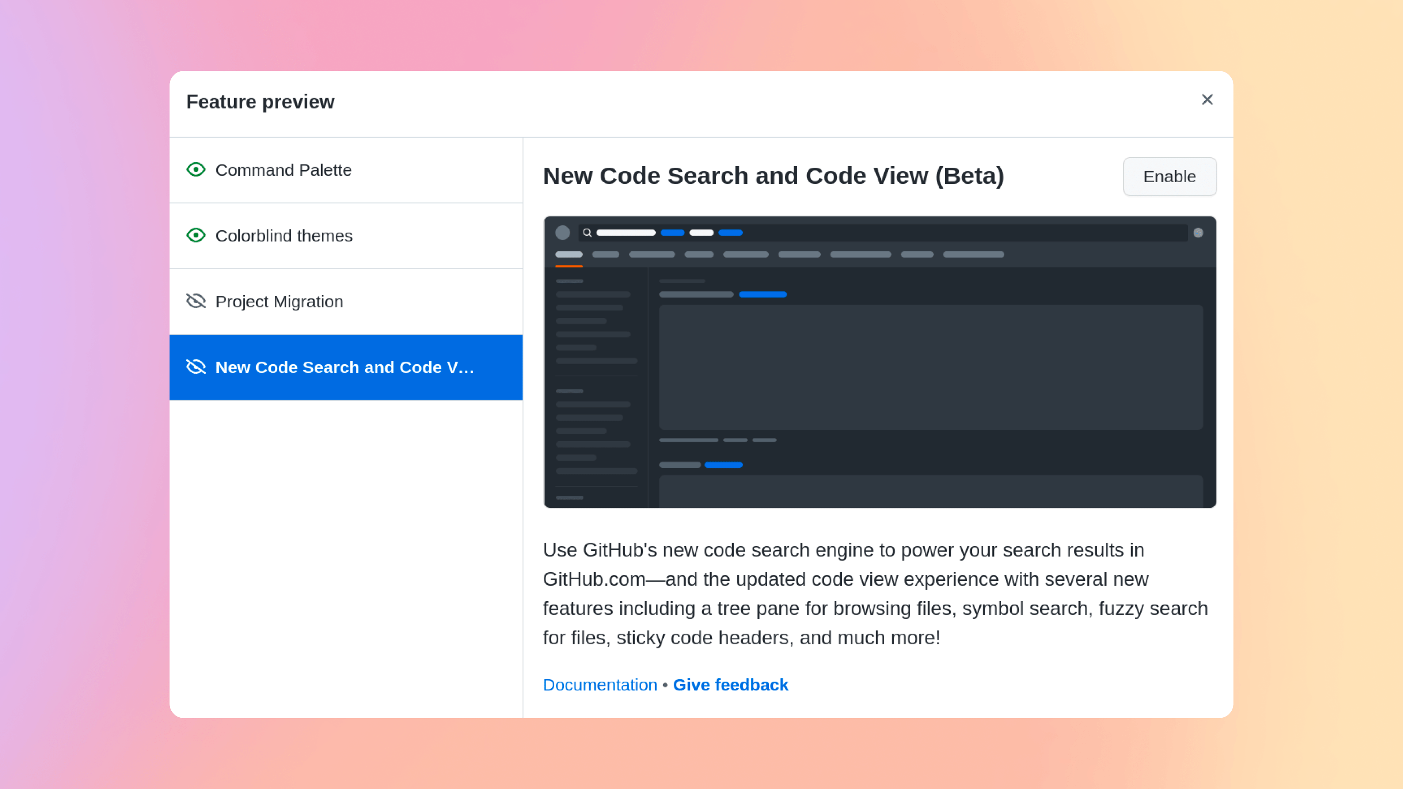Click the Feature preview dialog title
1403x789 pixels.
click(260, 102)
